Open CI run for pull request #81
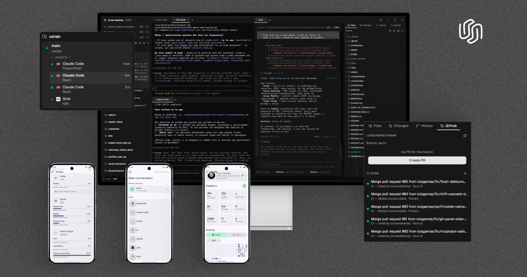527x277 pixels. coord(417,221)
